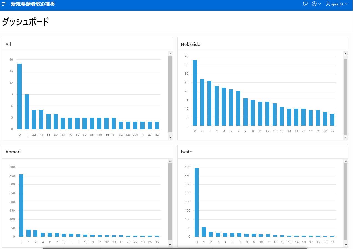The width and height of the screenshot is (353, 249).
Task: Click the Iwate chart vertical scrollbar thumb
Action: [346, 202]
